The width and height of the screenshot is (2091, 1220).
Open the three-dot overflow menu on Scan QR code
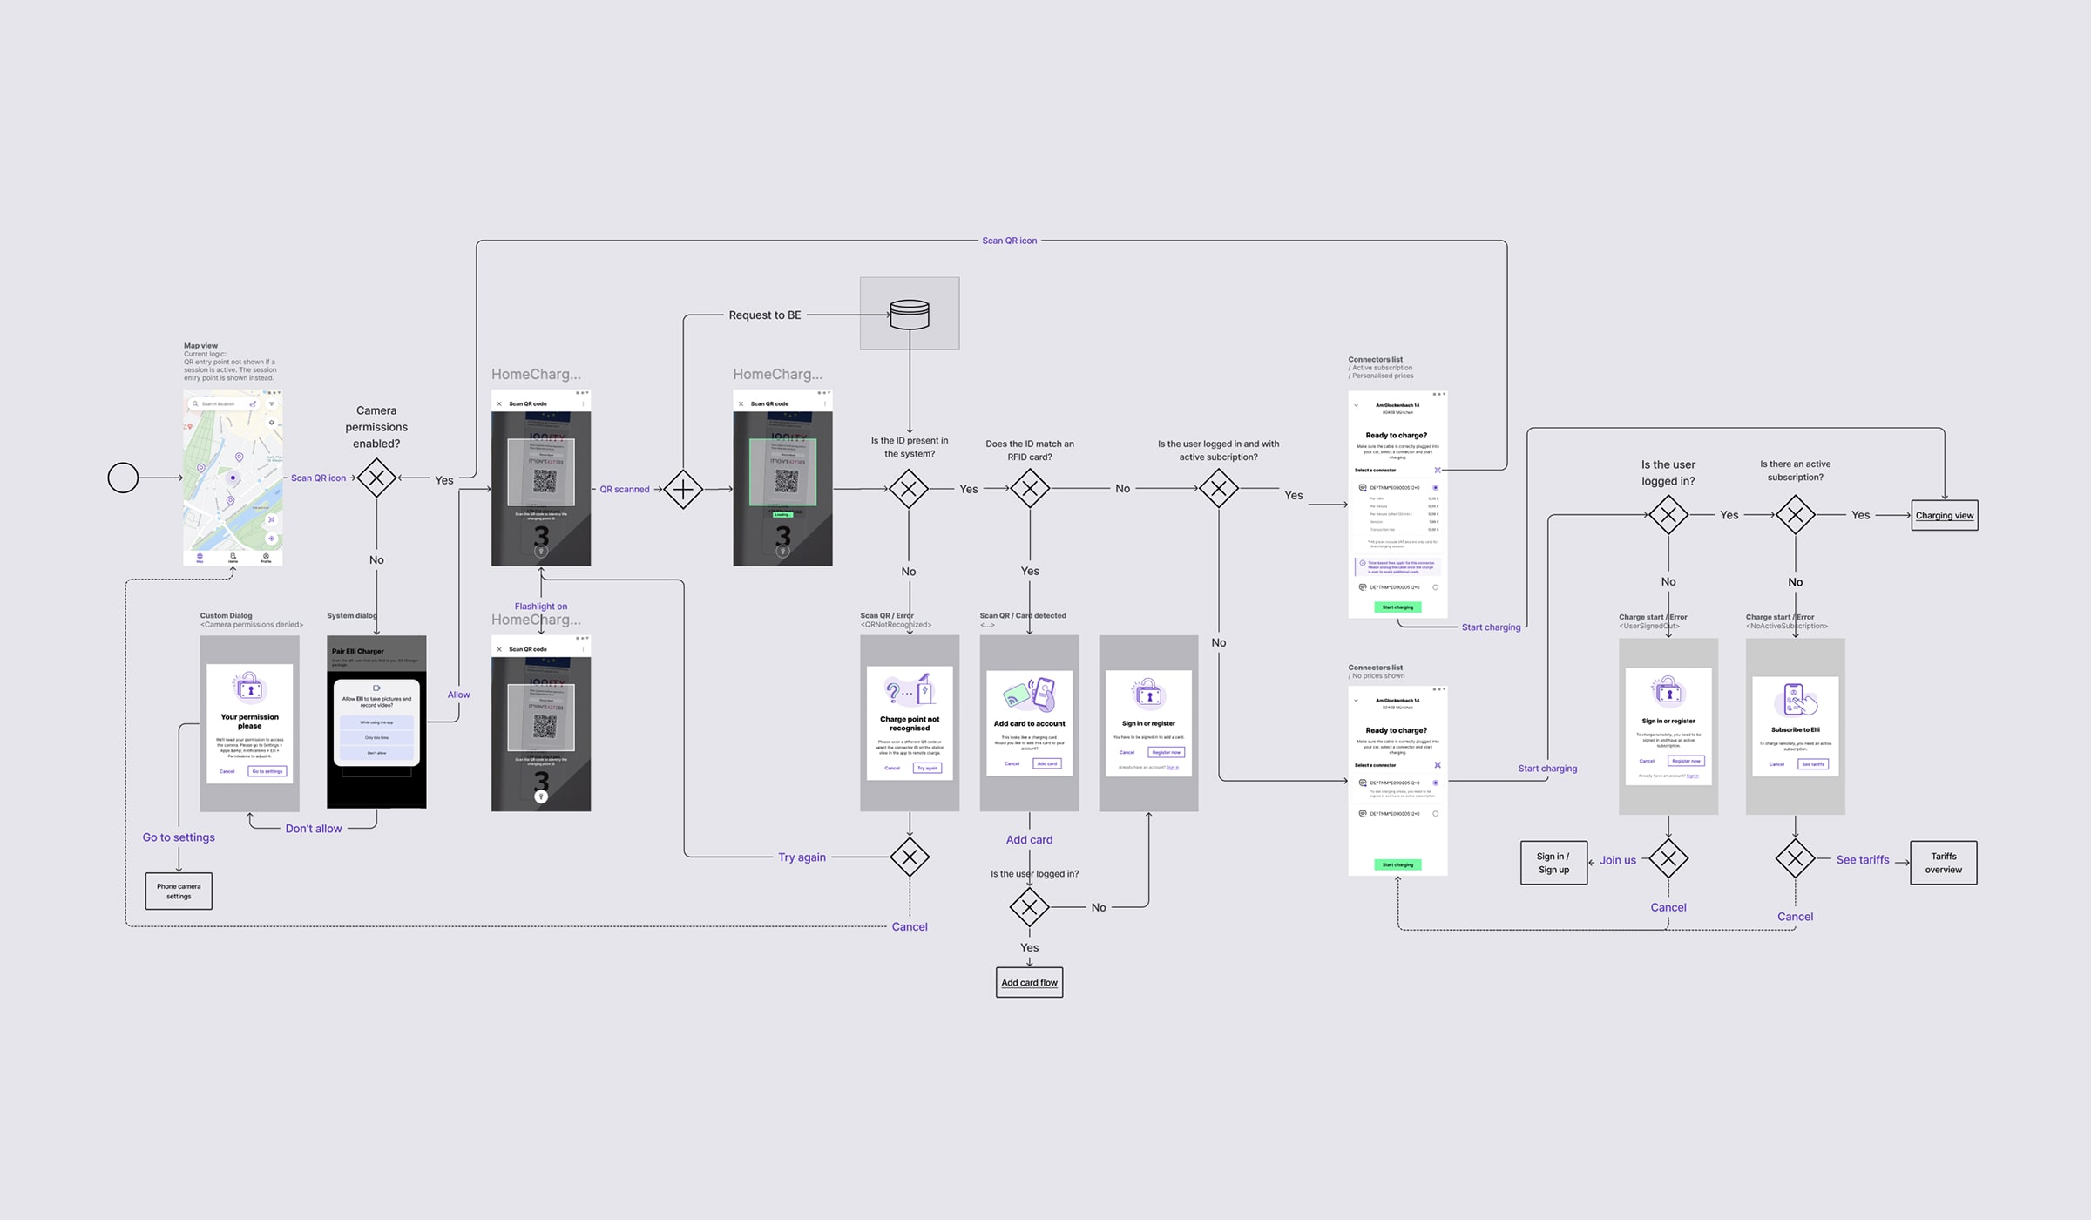[584, 404]
